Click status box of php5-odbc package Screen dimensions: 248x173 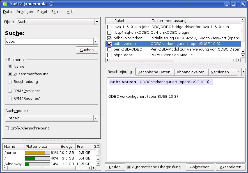pos(109,55)
